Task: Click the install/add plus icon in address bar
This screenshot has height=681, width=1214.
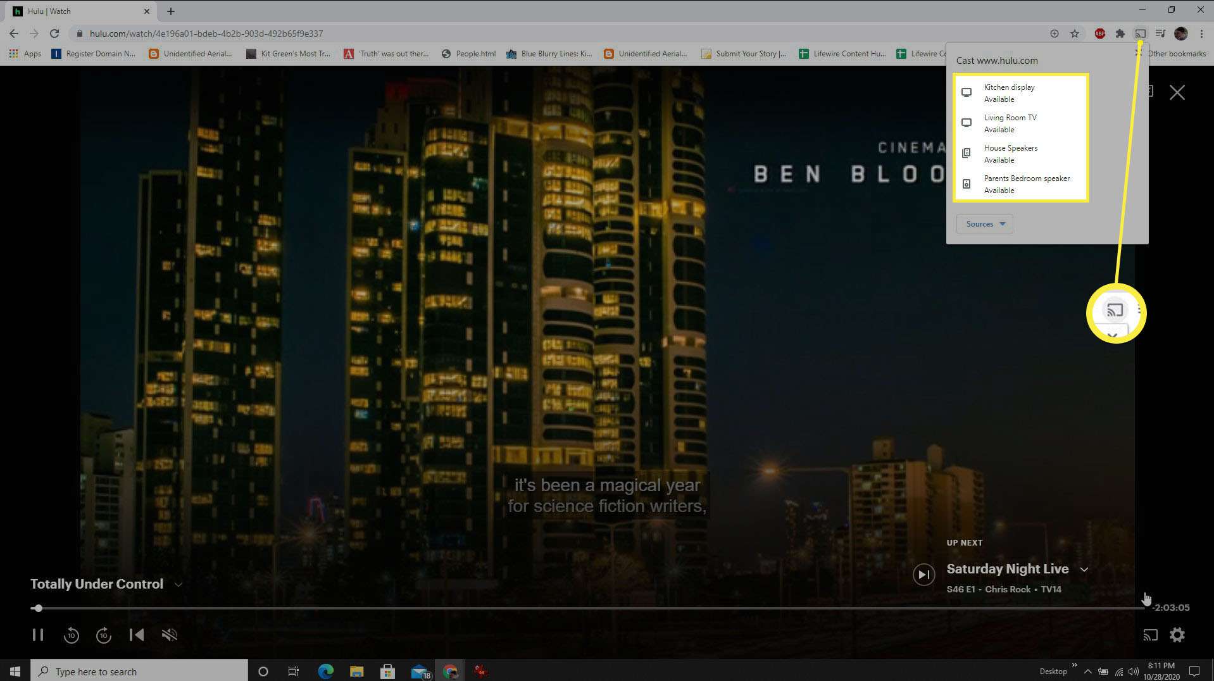Action: (x=1054, y=34)
